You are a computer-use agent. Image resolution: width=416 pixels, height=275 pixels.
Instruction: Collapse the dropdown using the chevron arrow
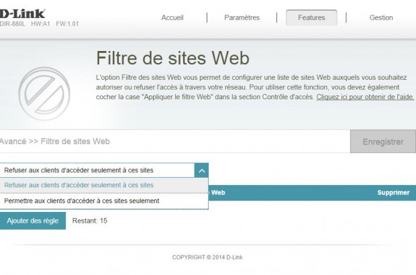(x=201, y=170)
